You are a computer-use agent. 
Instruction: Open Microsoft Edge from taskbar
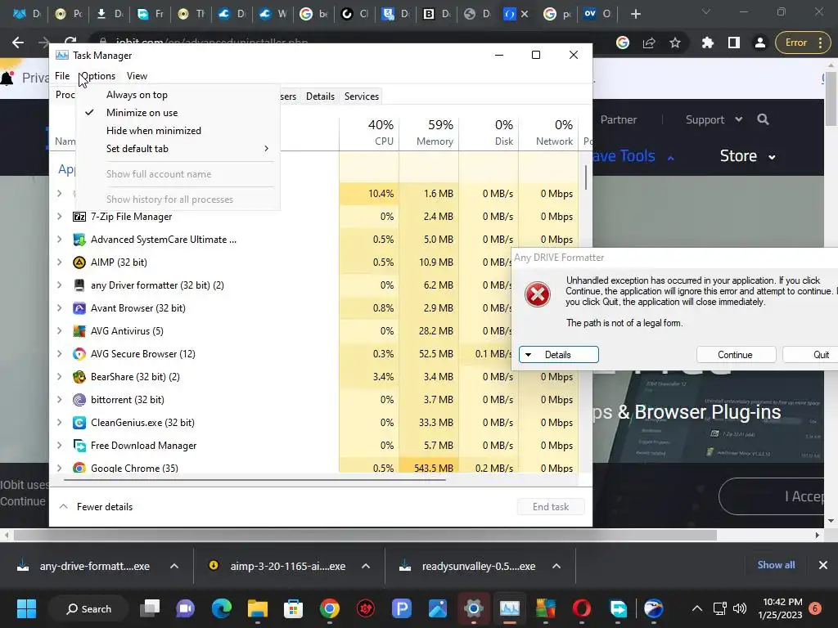(x=222, y=608)
